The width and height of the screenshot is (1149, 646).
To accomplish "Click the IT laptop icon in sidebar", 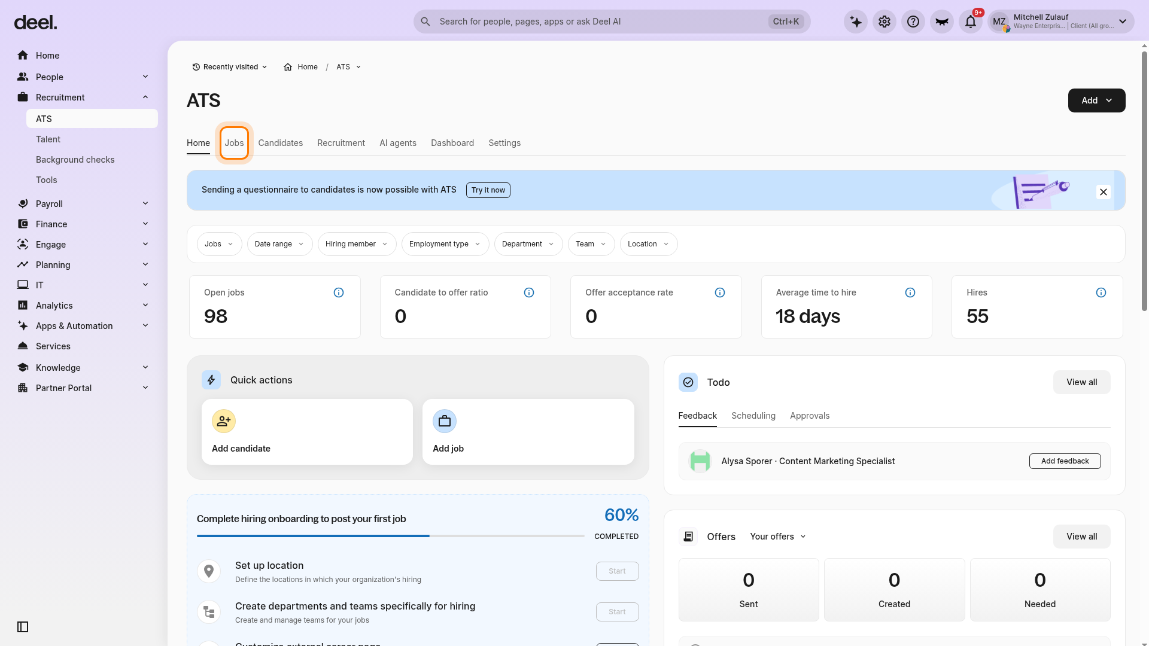I will [x=23, y=285].
